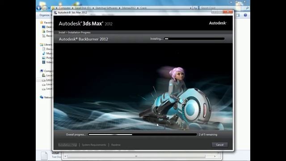
Task: Click the Backburner Installing progress bar
Action: point(194,39)
